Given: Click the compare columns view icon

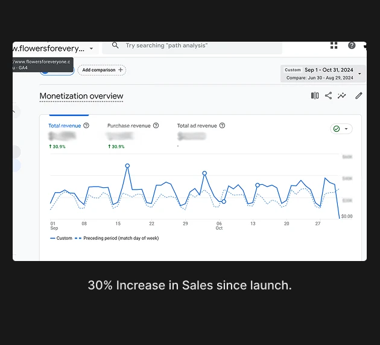Looking at the screenshot, I should 315,95.
